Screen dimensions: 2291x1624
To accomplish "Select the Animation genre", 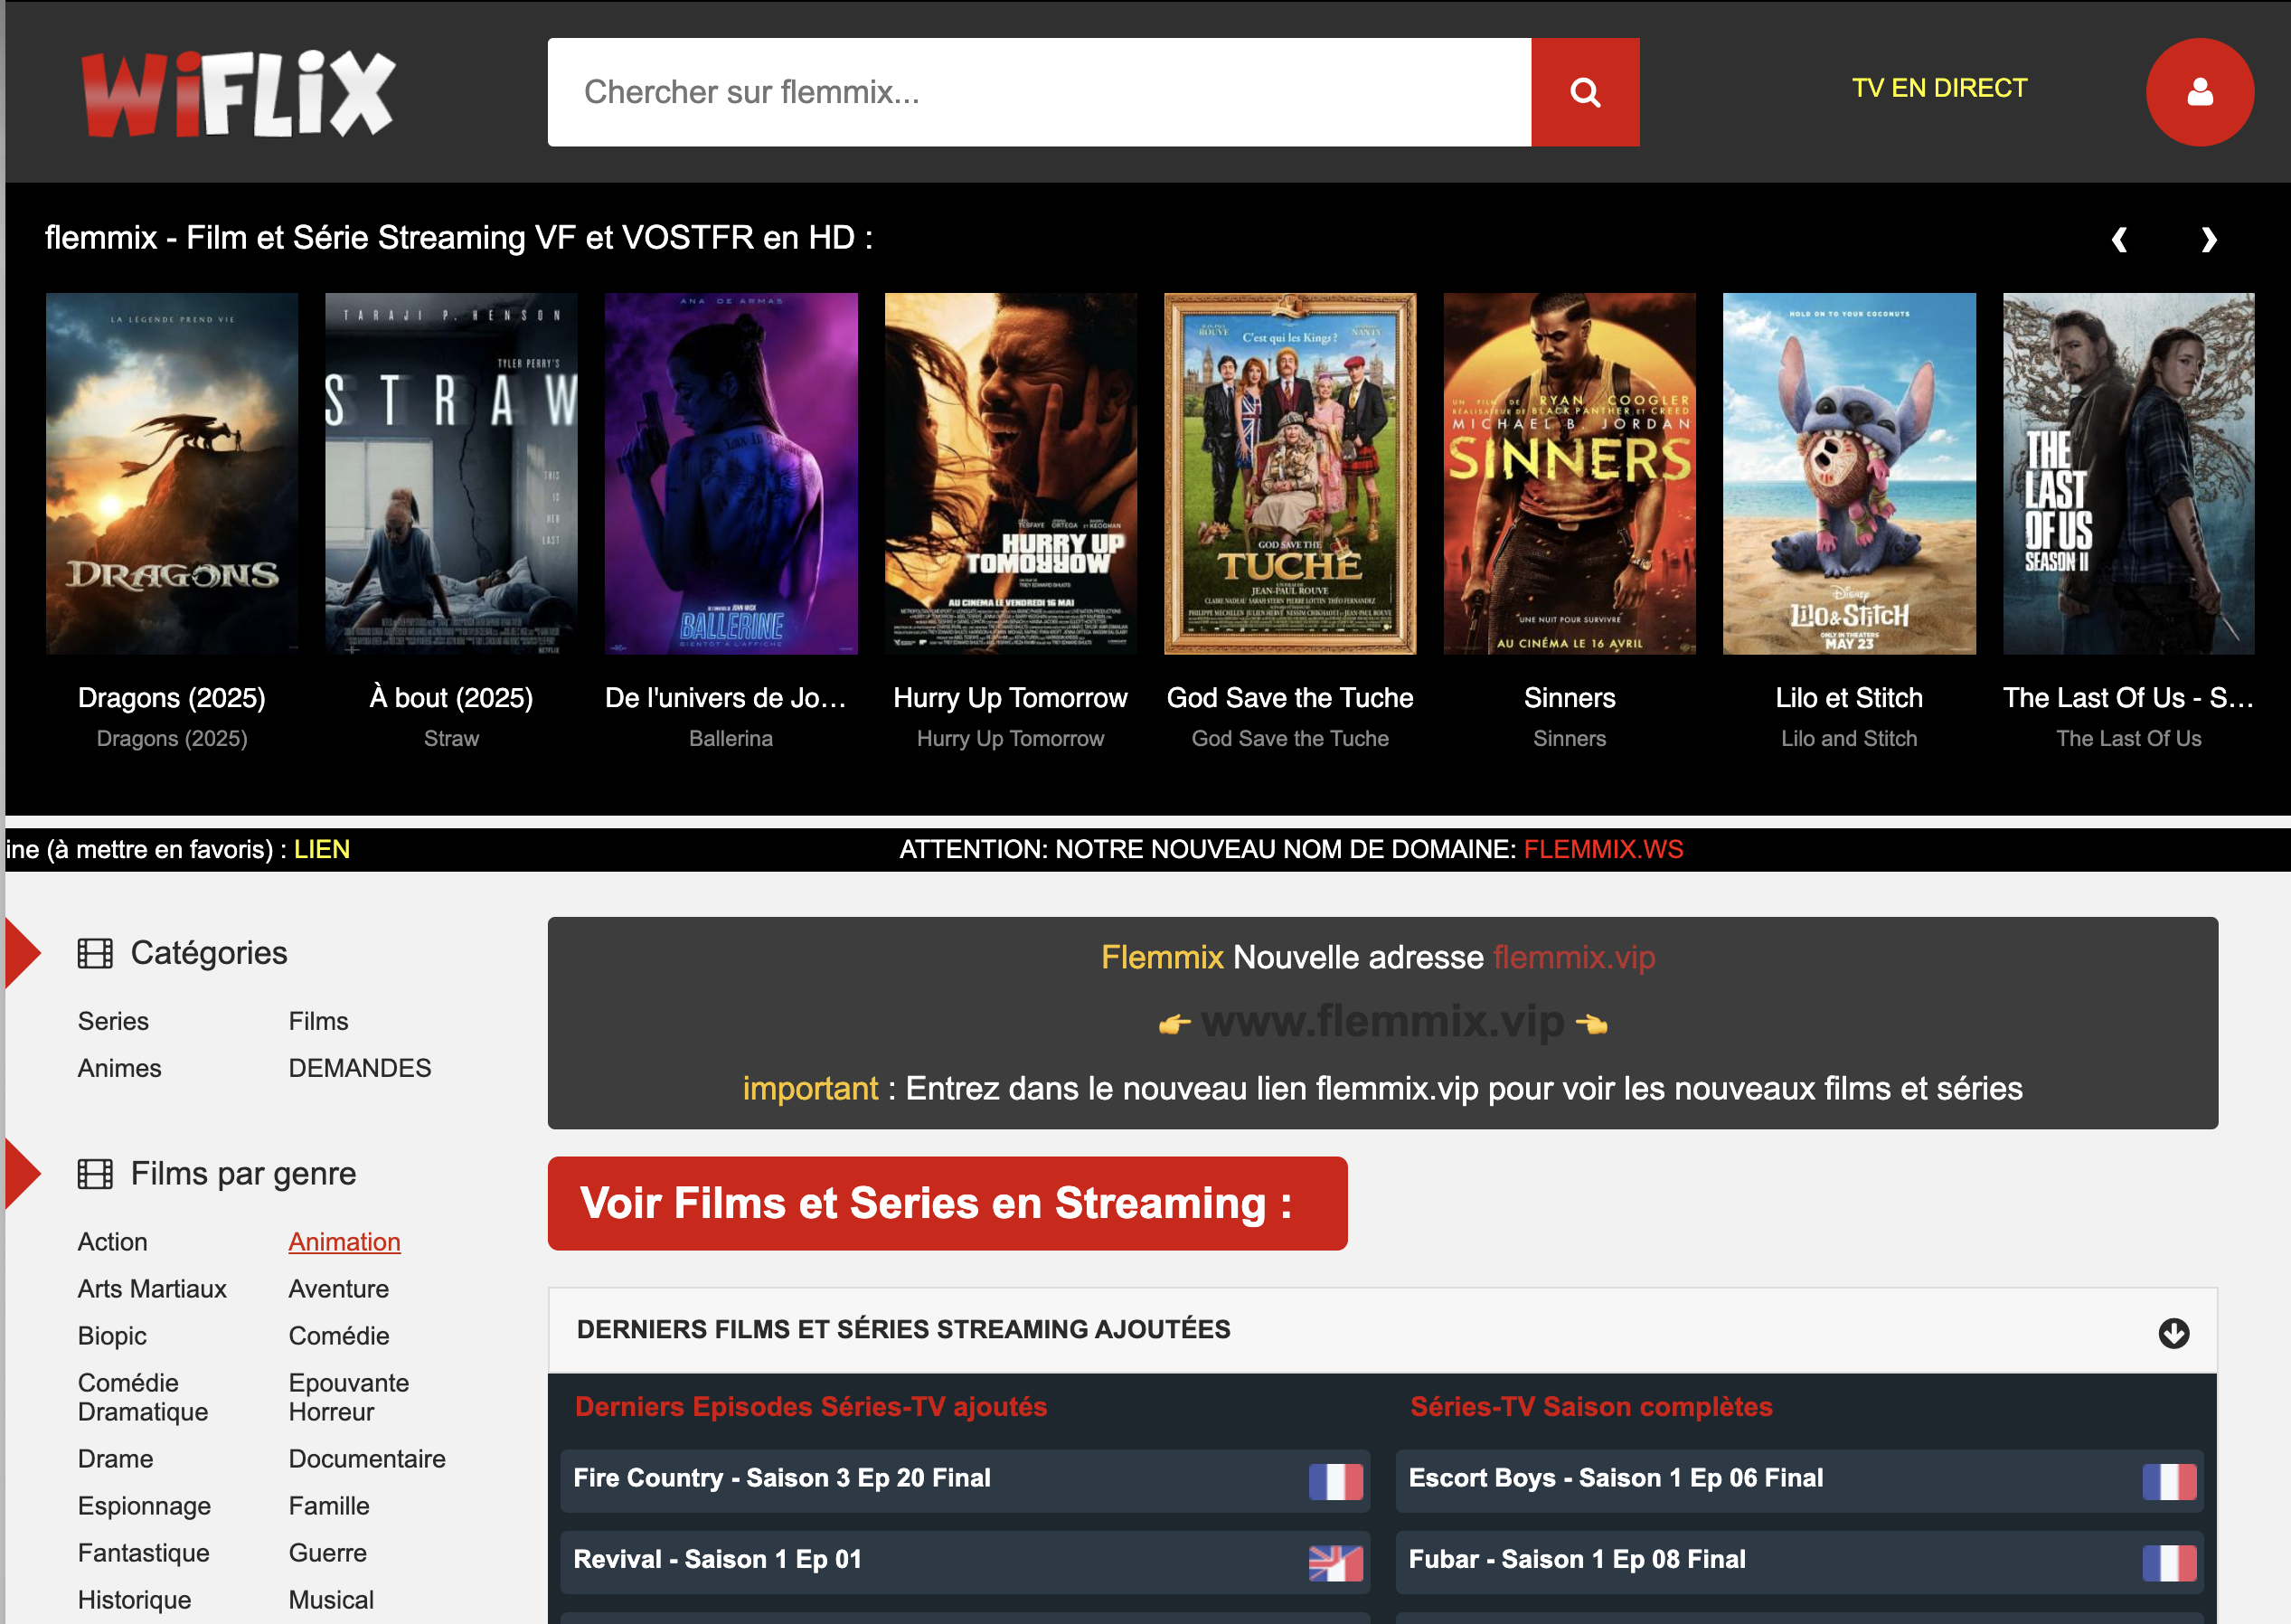I will pyautogui.click(x=344, y=1242).
